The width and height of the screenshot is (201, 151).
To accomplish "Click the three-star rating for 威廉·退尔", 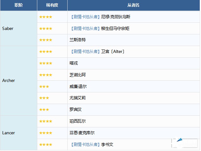I will tap(44, 86).
